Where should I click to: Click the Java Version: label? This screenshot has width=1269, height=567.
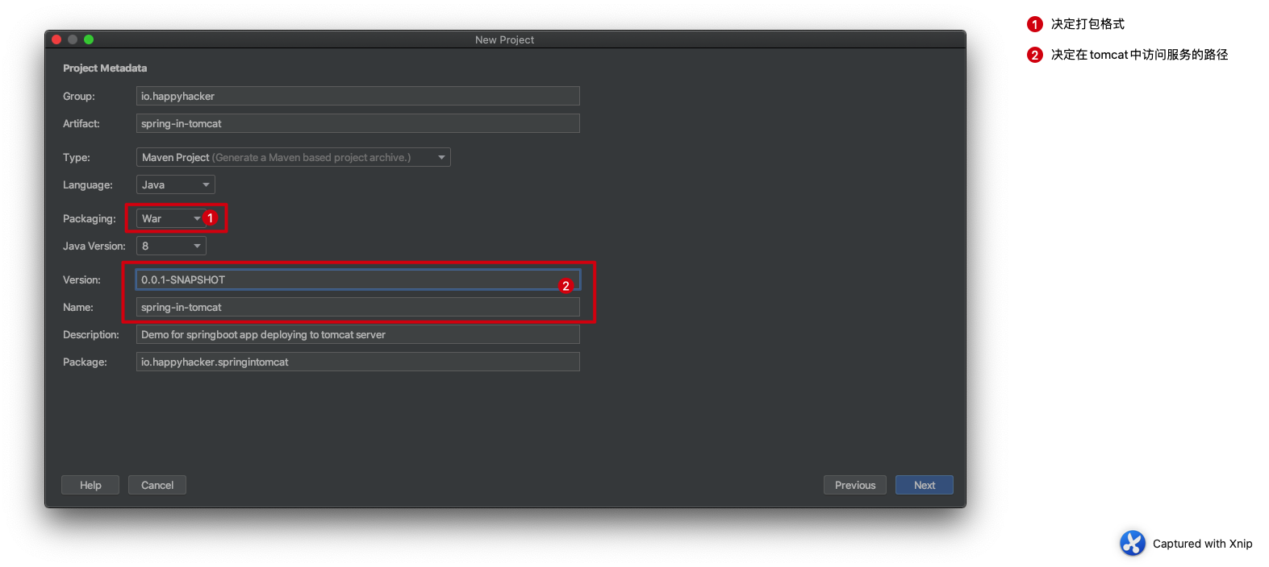94,246
